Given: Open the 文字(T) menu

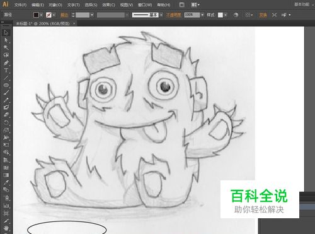Looking at the screenshot, I should tap(74, 4).
